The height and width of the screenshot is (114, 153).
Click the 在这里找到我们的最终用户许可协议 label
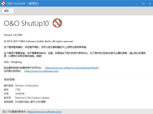[23, 68]
